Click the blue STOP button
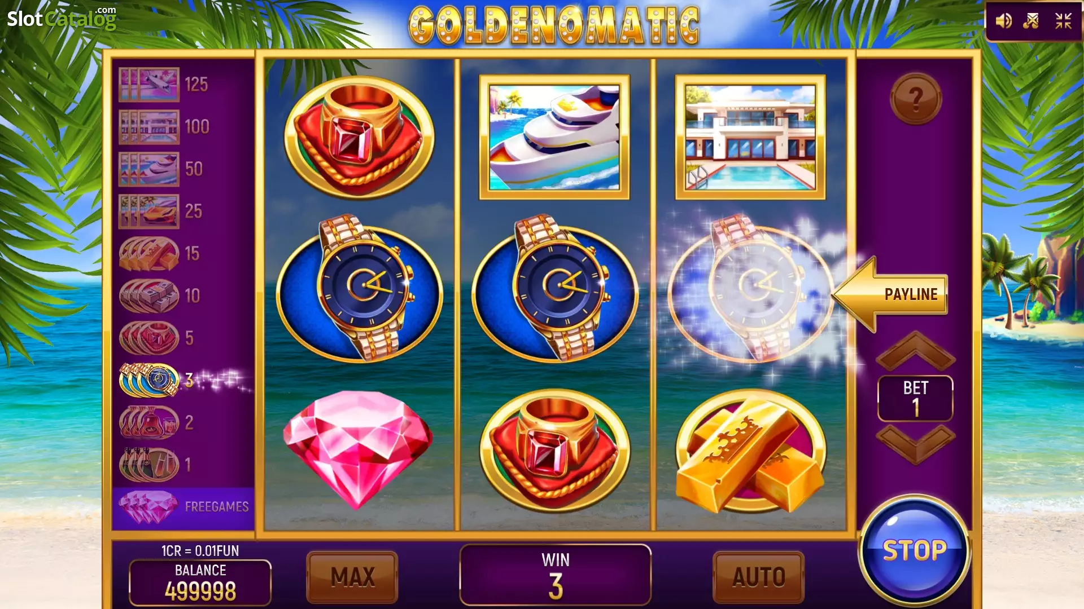This screenshot has width=1084, height=609. tap(915, 550)
